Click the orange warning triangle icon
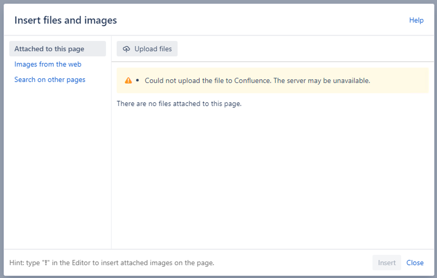Screen dimensions: 437x278 [x=128, y=81]
